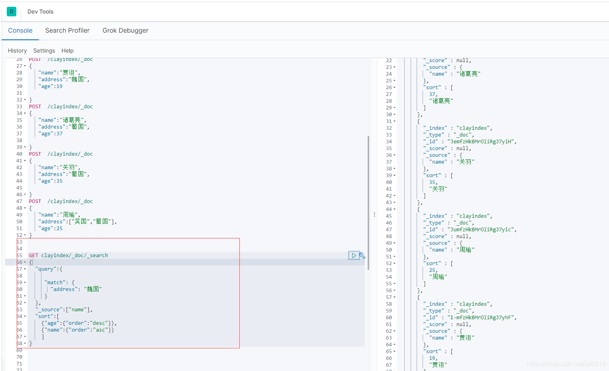The image size is (609, 371).
Task: Collapse the block at editor line 41
Action: tap(25, 161)
